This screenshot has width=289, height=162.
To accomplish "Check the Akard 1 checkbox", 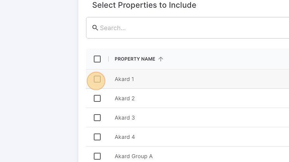I will [97, 79].
